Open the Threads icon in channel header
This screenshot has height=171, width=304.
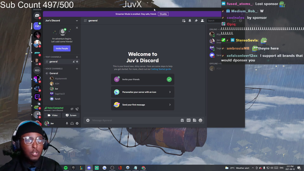(184, 20)
